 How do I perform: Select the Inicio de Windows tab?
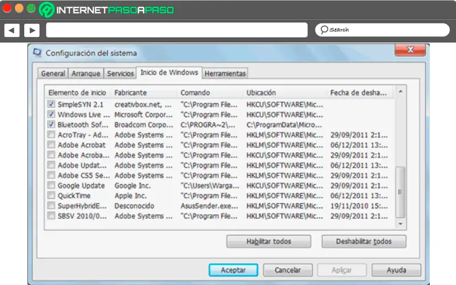coord(169,72)
